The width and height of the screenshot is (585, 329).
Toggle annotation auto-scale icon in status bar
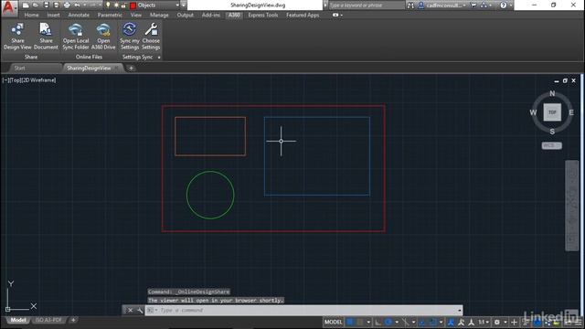tap(472, 323)
